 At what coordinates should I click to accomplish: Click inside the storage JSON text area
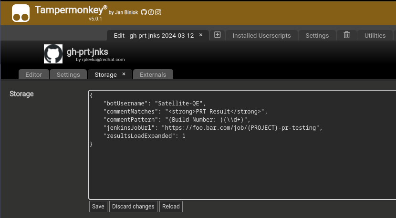coord(242,145)
